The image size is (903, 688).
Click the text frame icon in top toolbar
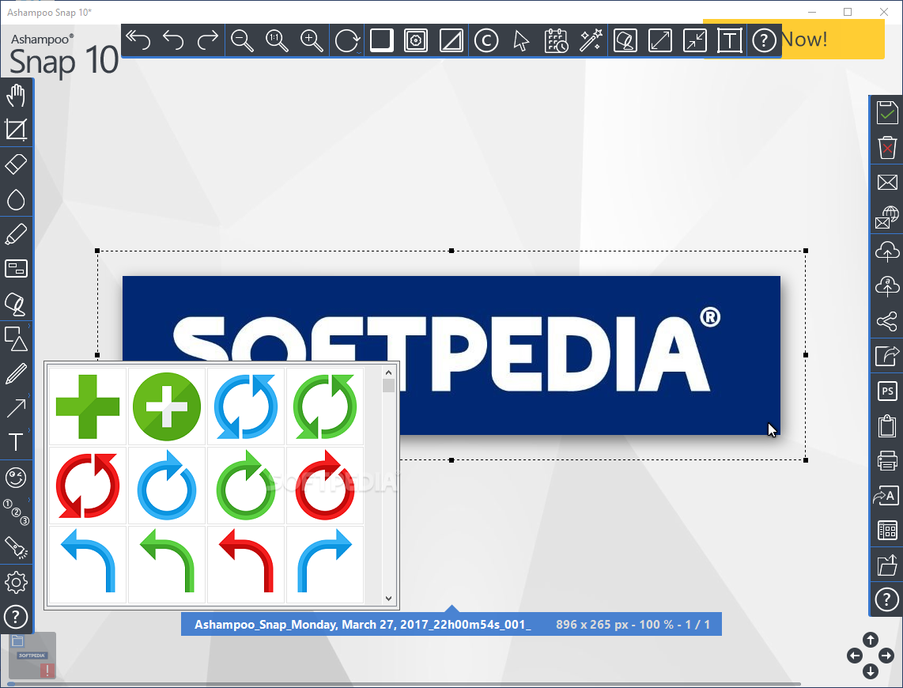[730, 40]
